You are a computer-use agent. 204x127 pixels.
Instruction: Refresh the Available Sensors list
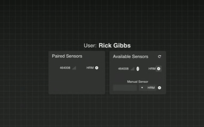click(x=159, y=56)
